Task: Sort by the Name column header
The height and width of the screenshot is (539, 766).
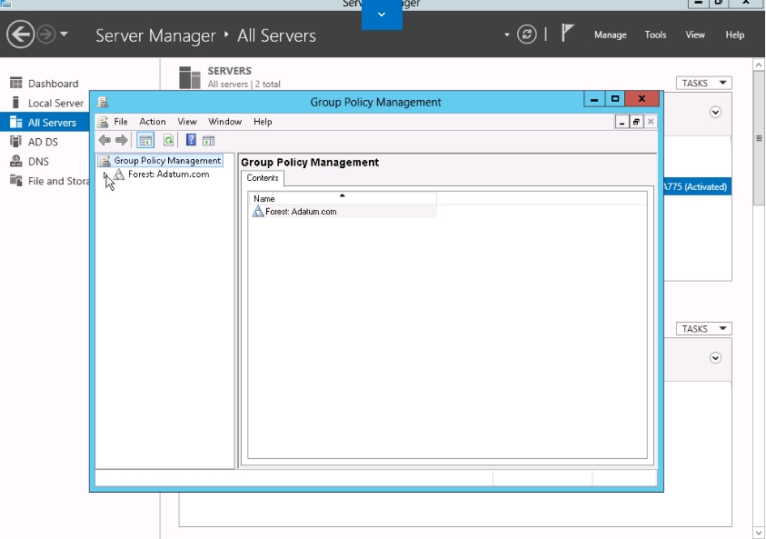Action: click(342, 198)
